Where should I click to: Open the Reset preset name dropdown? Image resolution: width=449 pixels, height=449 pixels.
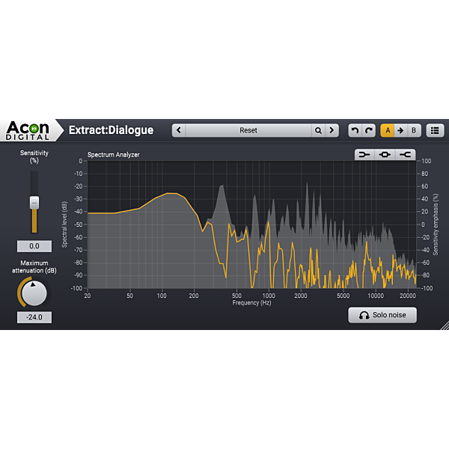[248, 130]
